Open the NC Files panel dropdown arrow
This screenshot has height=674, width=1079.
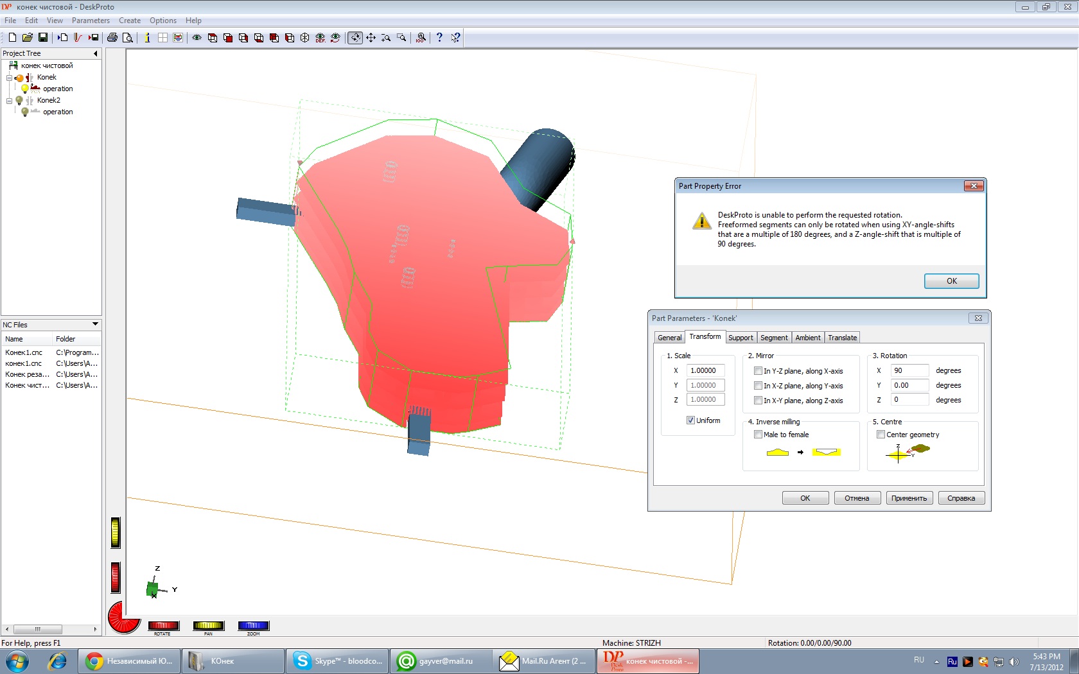[x=95, y=324]
